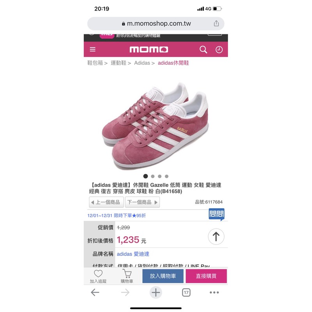This screenshot has height=312, width=312.
Task: Open the 問問 chat help icon
Action: pos(216,214)
